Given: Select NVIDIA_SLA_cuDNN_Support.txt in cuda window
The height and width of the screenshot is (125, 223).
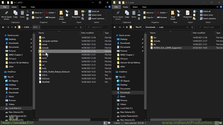Looking at the screenshot, I should click(167, 48).
